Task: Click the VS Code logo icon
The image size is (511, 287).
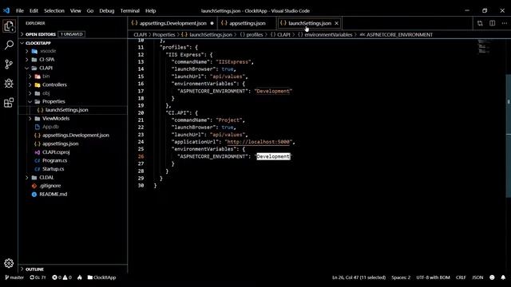Action: coord(6,10)
